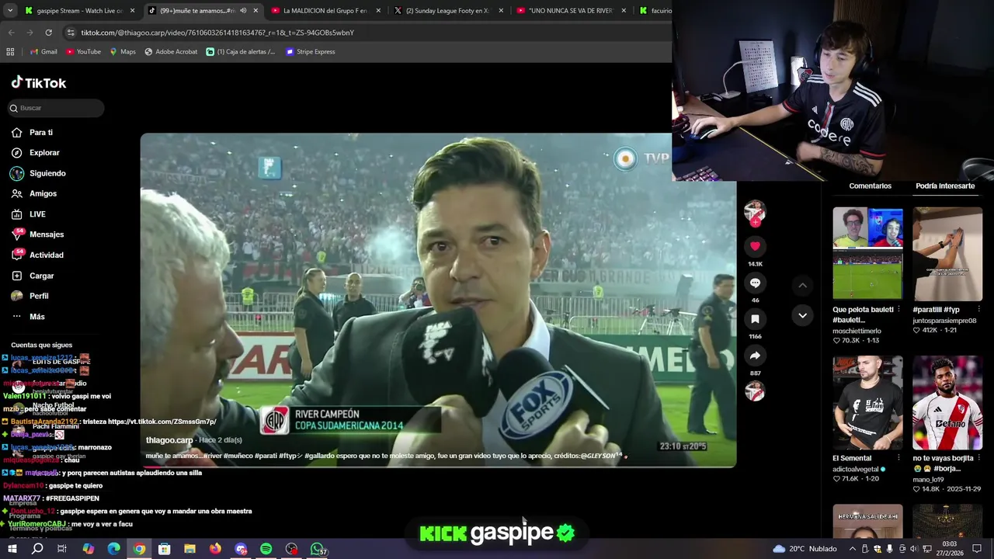The width and height of the screenshot is (994, 559).
Task: Open Spotify from the taskbar
Action: point(266,549)
